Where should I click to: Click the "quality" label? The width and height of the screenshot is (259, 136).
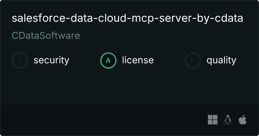coord(222,60)
